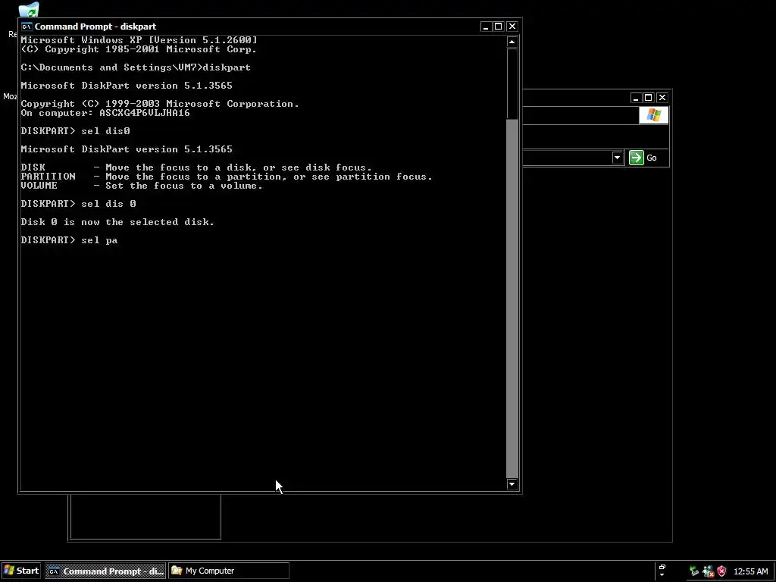The image size is (776, 582).
Task: Click the 'DISK - Move the focus to a disk' line
Action: click(x=196, y=167)
